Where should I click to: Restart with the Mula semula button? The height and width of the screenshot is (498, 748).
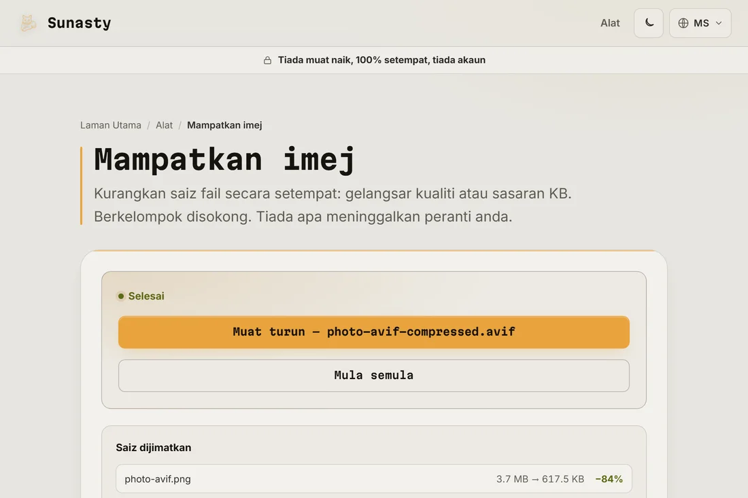point(373,376)
